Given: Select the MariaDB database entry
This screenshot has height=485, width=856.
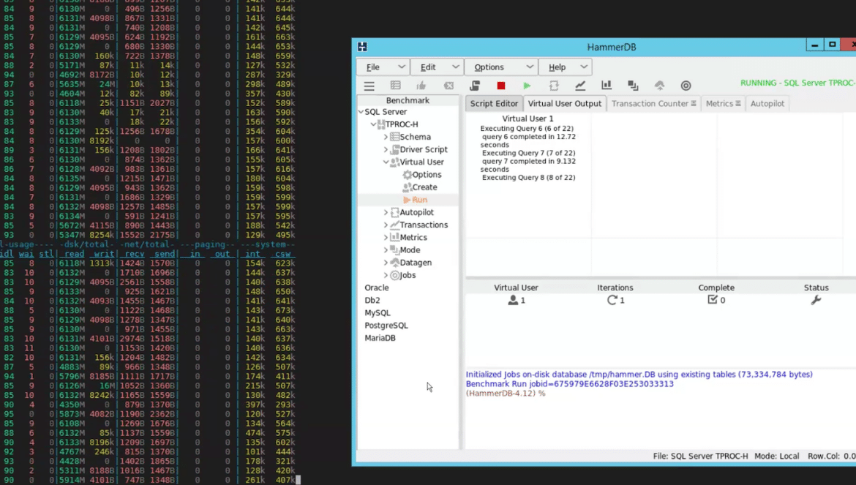Looking at the screenshot, I should coord(380,338).
